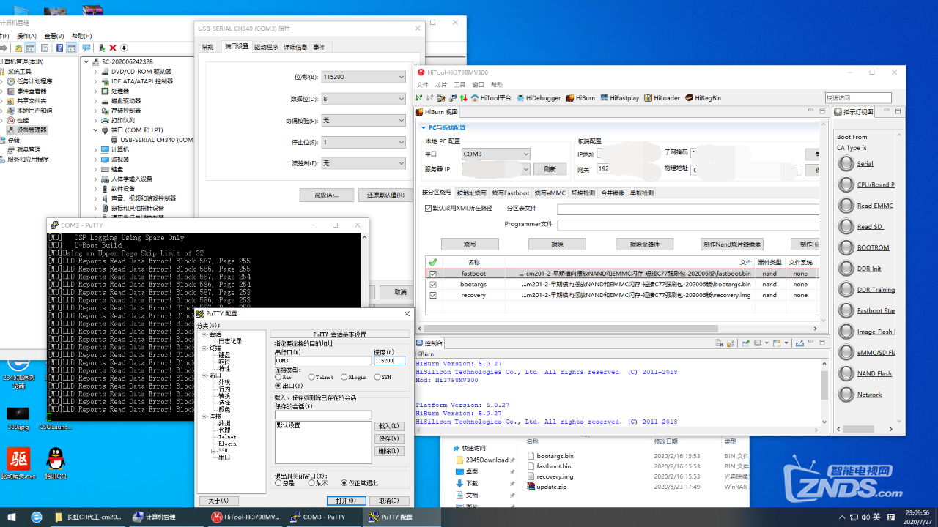Open 停止位(S) dropdown
The height and width of the screenshot is (527, 938).
pos(363,142)
